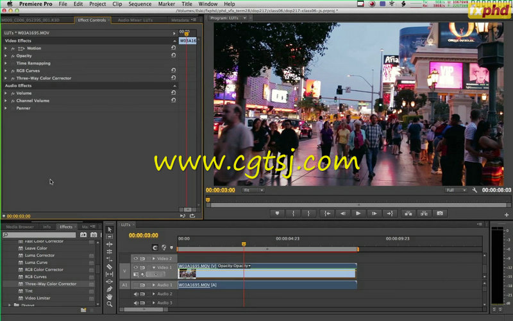
Task: Reset the Opacity effect
Action: pyautogui.click(x=173, y=55)
